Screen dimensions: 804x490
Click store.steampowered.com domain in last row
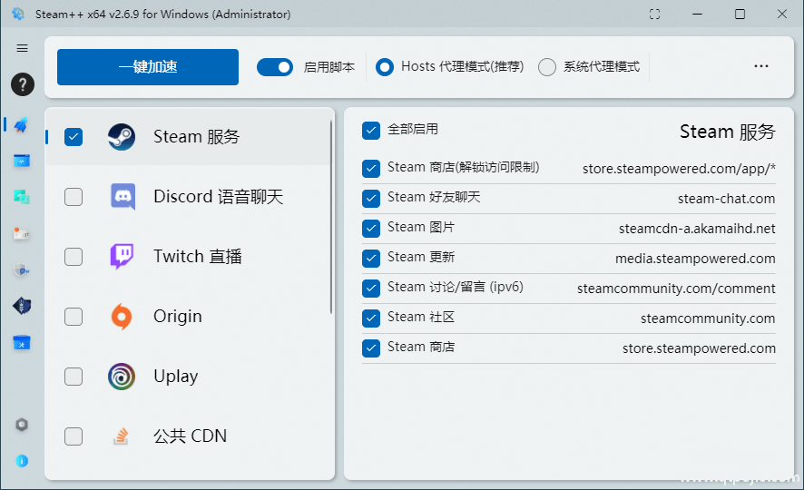tap(699, 348)
